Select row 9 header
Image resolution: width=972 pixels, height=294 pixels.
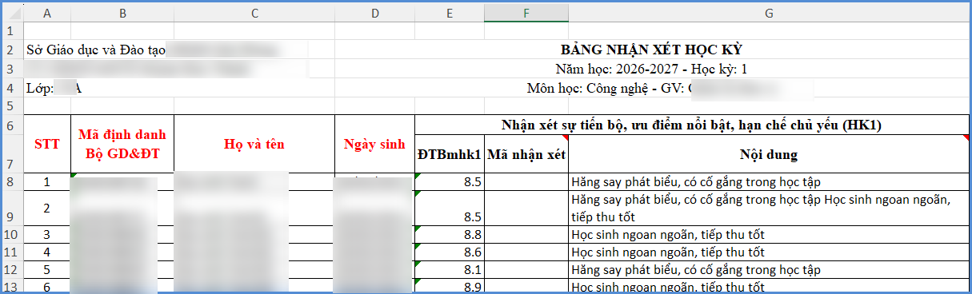click(12, 208)
